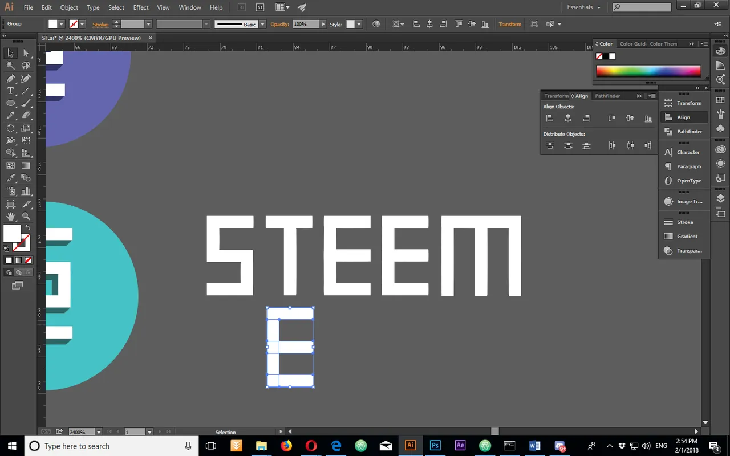Reset to default fill and stroke
This screenshot has width=730, height=456.
tap(6, 249)
